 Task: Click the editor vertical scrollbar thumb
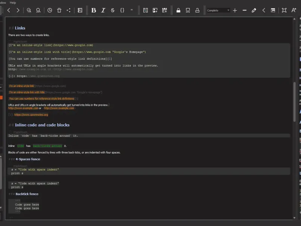294,102
